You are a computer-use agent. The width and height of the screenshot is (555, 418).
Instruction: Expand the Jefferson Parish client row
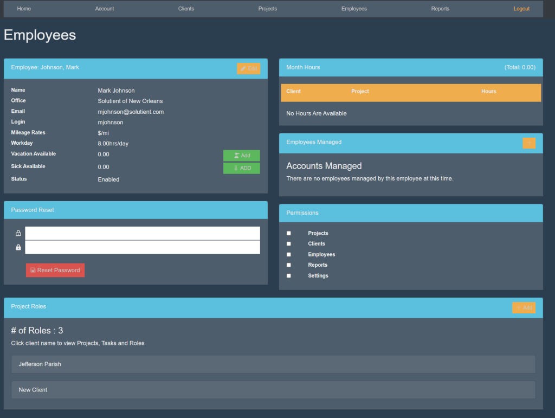(273, 364)
